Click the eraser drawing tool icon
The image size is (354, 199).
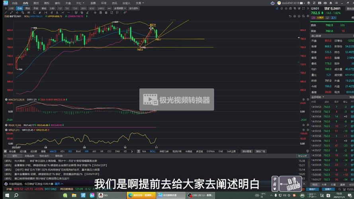pyautogui.click(x=87, y=13)
